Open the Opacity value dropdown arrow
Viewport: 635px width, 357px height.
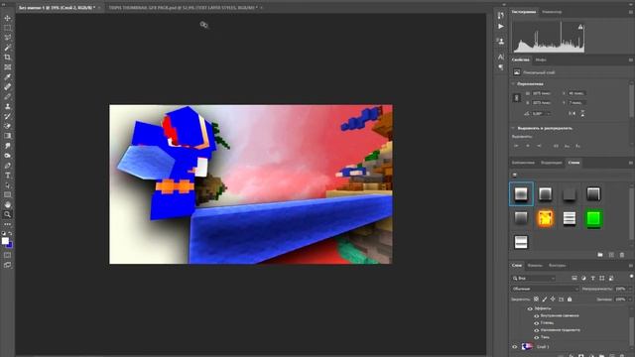pos(630,289)
